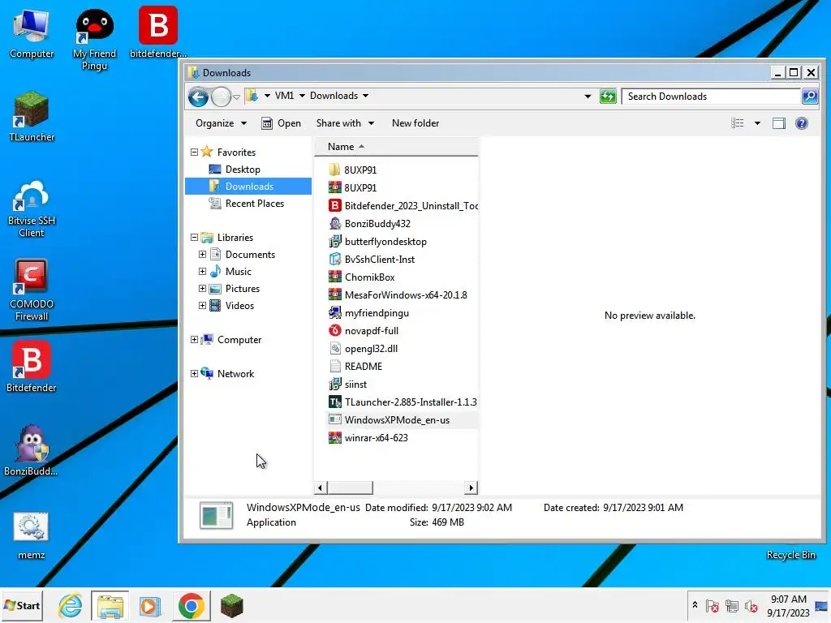Image resolution: width=831 pixels, height=623 pixels.
Task: Open Recycle Bin on the desktop
Action: pos(790,555)
